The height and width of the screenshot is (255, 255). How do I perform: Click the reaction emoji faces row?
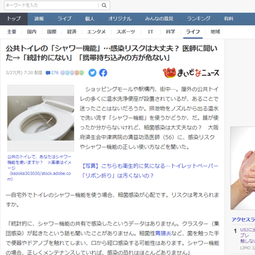(72, 73)
